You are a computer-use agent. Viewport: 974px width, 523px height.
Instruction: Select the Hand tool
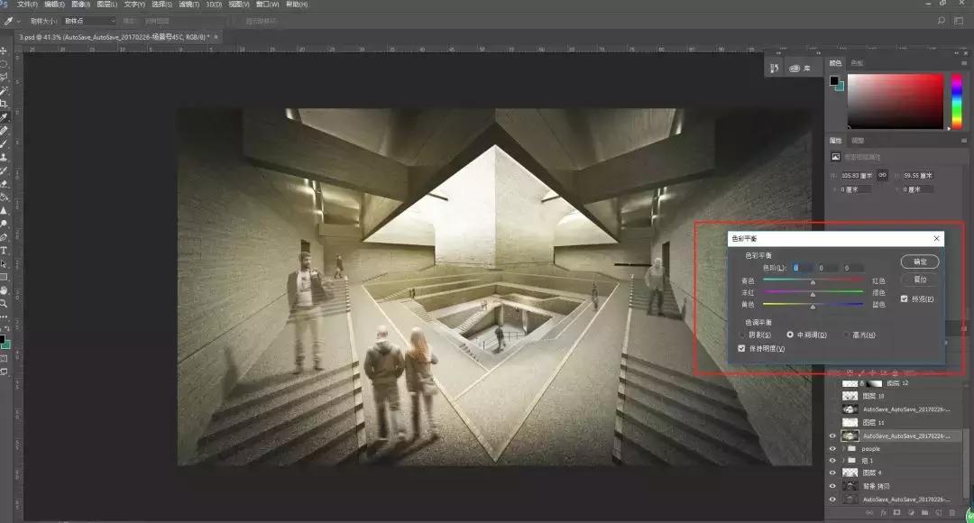pos(4,290)
